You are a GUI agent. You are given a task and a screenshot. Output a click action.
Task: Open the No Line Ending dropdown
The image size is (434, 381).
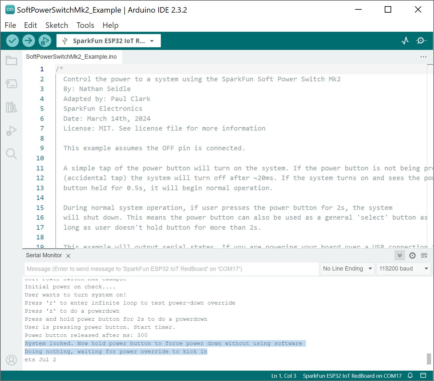(347, 269)
